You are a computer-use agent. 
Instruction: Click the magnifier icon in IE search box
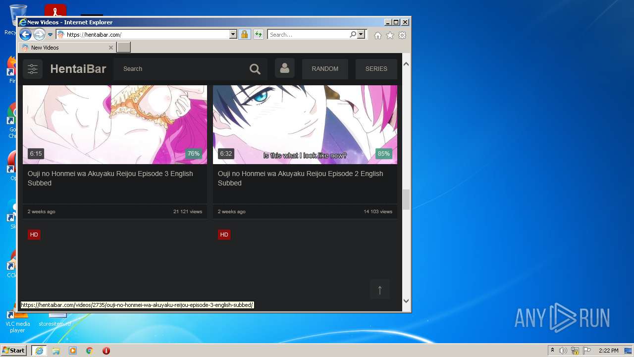353,35
